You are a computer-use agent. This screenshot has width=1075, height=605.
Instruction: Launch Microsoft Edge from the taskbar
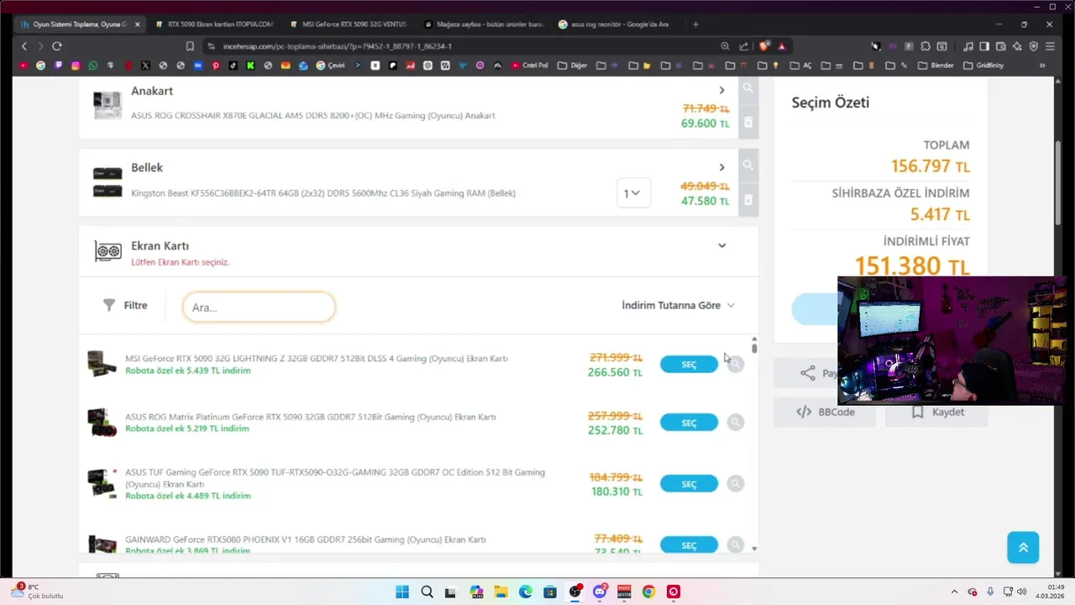(526, 592)
